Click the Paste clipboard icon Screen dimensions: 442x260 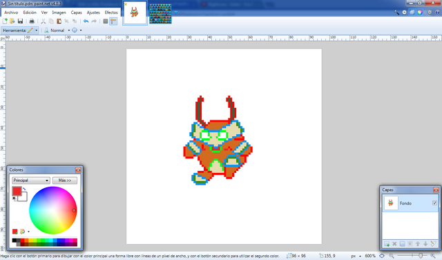click(59, 21)
